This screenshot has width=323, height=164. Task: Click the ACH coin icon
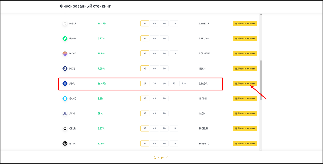65,114
